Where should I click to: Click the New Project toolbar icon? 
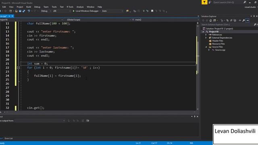11,11
